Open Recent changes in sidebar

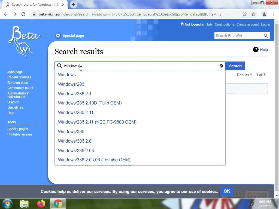(19, 77)
